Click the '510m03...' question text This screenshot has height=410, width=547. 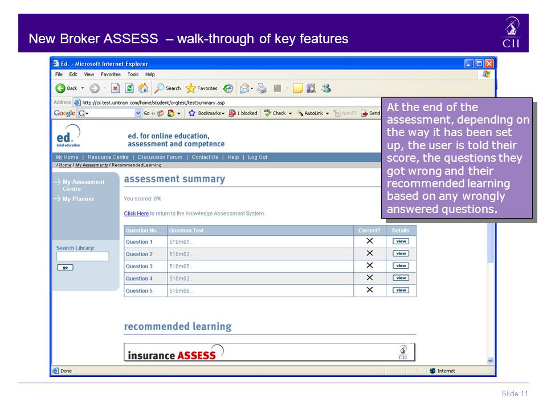[181, 254]
